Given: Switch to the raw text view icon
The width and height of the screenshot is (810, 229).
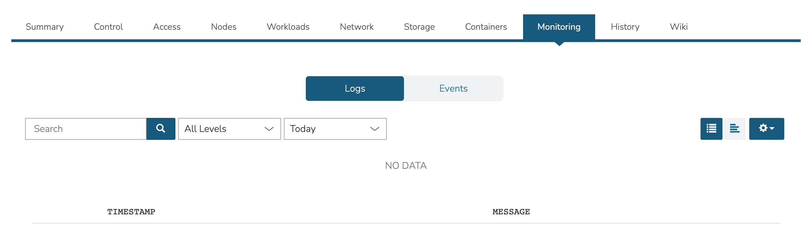Looking at the screenshot, I should click(x=734, y=129).
